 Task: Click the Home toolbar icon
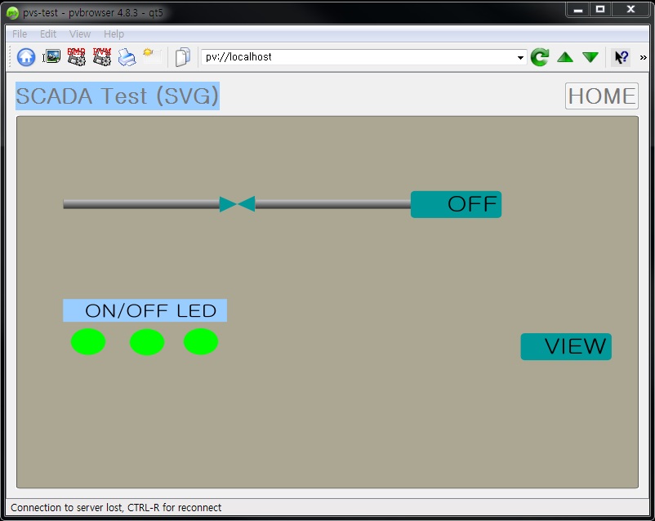pyautogui.click(x=25, y=57)
